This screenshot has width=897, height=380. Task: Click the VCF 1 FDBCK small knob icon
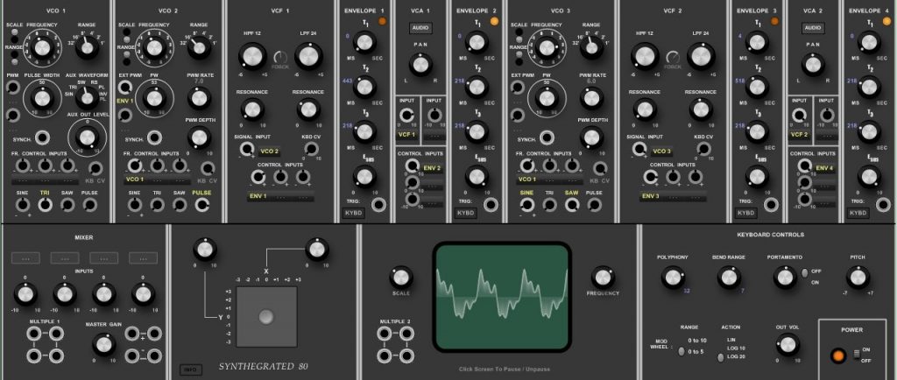tap(280, 58)
